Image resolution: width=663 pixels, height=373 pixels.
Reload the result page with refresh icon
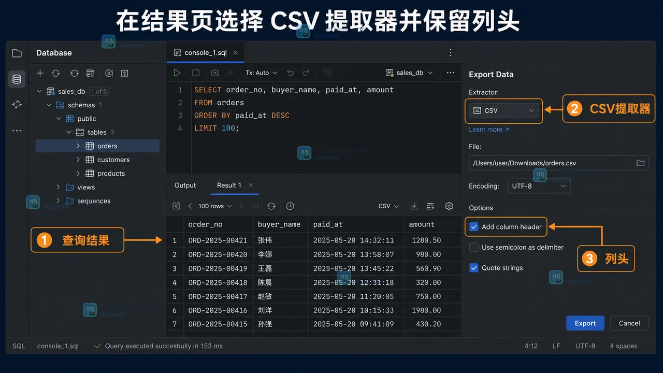[x=271, y=206]
